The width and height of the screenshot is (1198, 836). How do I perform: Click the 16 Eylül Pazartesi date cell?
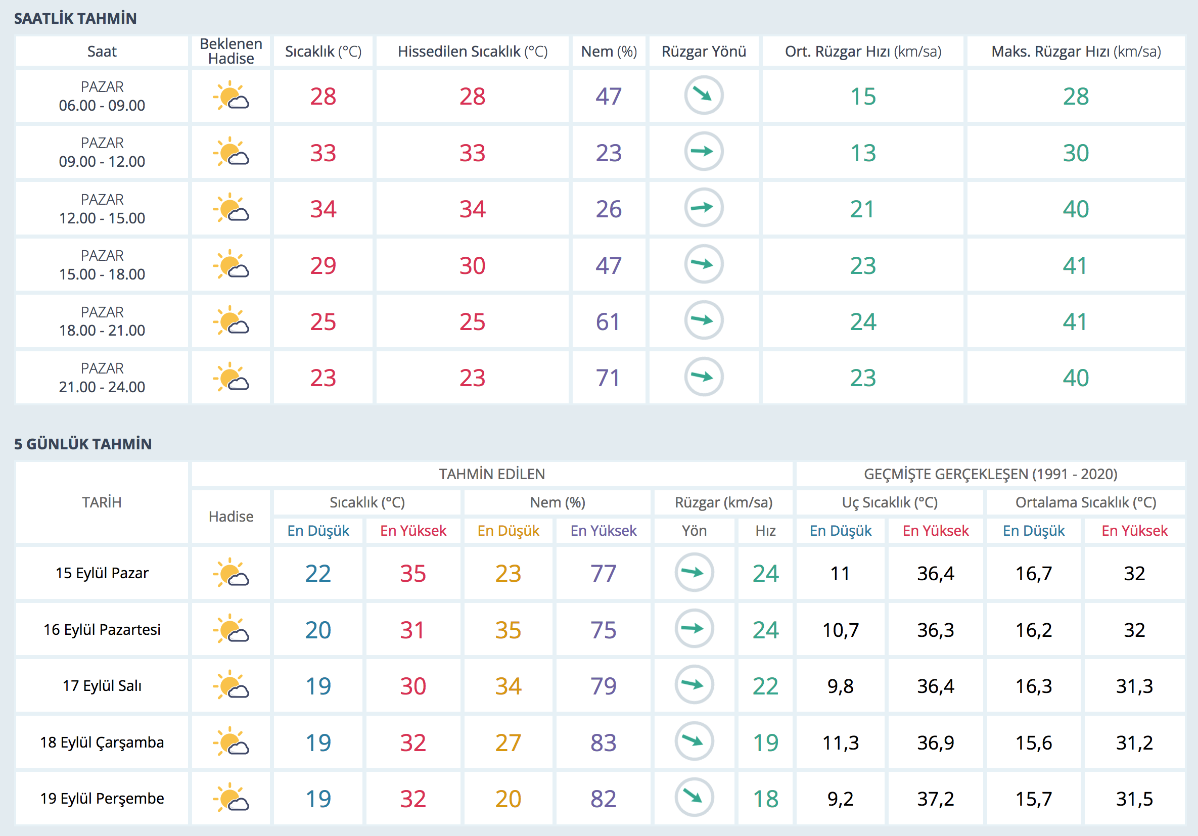tap(102, 630)
